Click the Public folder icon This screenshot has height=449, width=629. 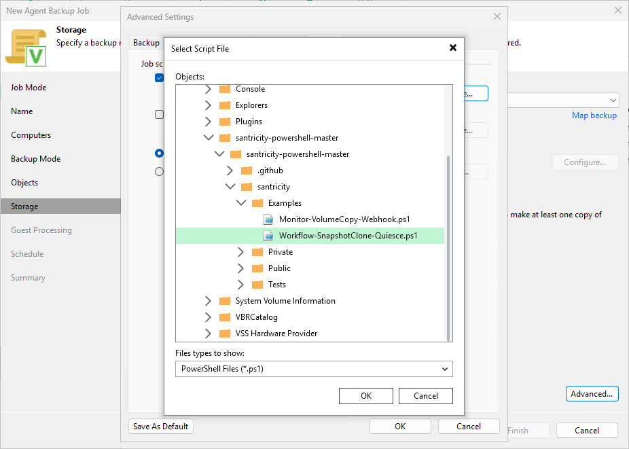pos(257,268)
